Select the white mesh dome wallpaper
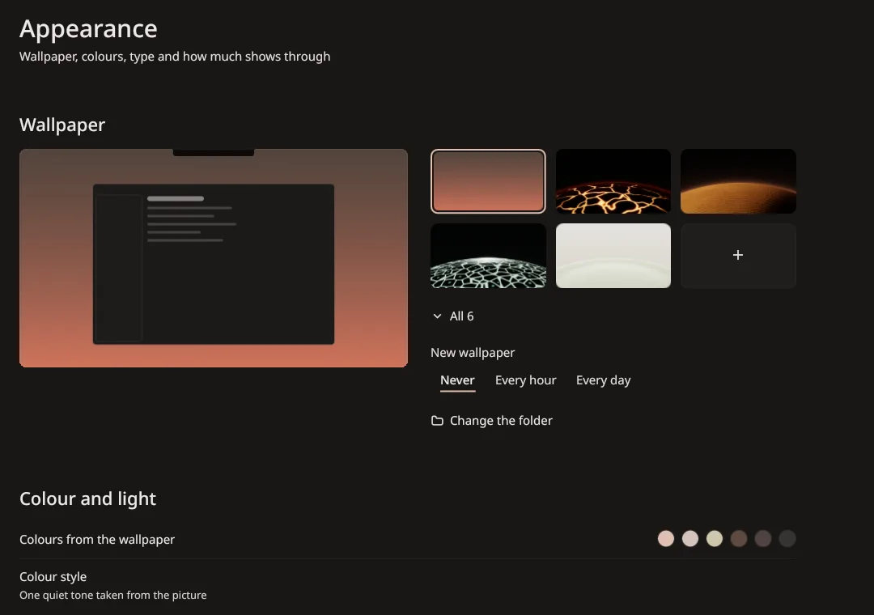The image size is (874, 615). [488, 256]
